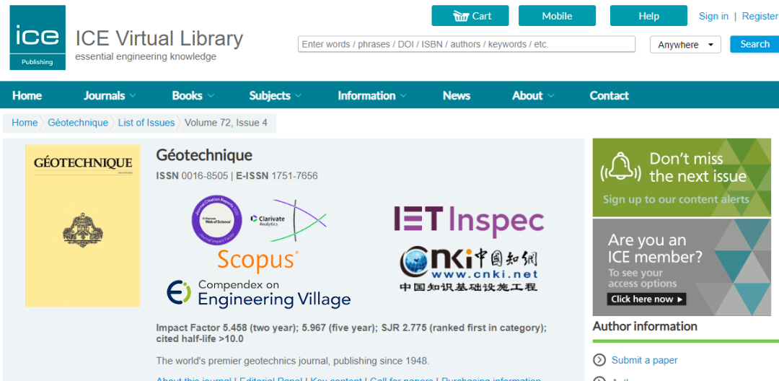Open List of Issues breadcrumb

(x=146, y=123)
